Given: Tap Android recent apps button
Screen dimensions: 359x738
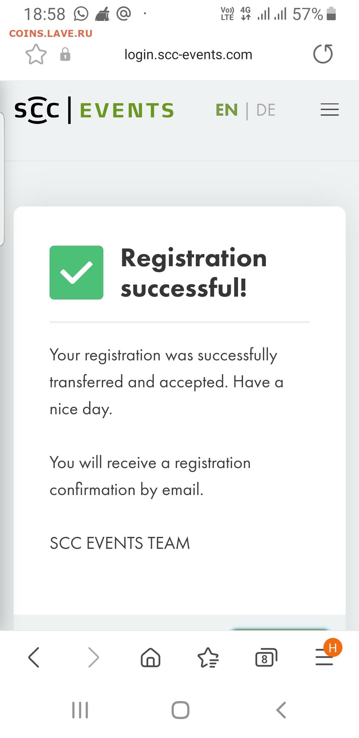Looking at the screenshot, I should click(x=80, y=710).
